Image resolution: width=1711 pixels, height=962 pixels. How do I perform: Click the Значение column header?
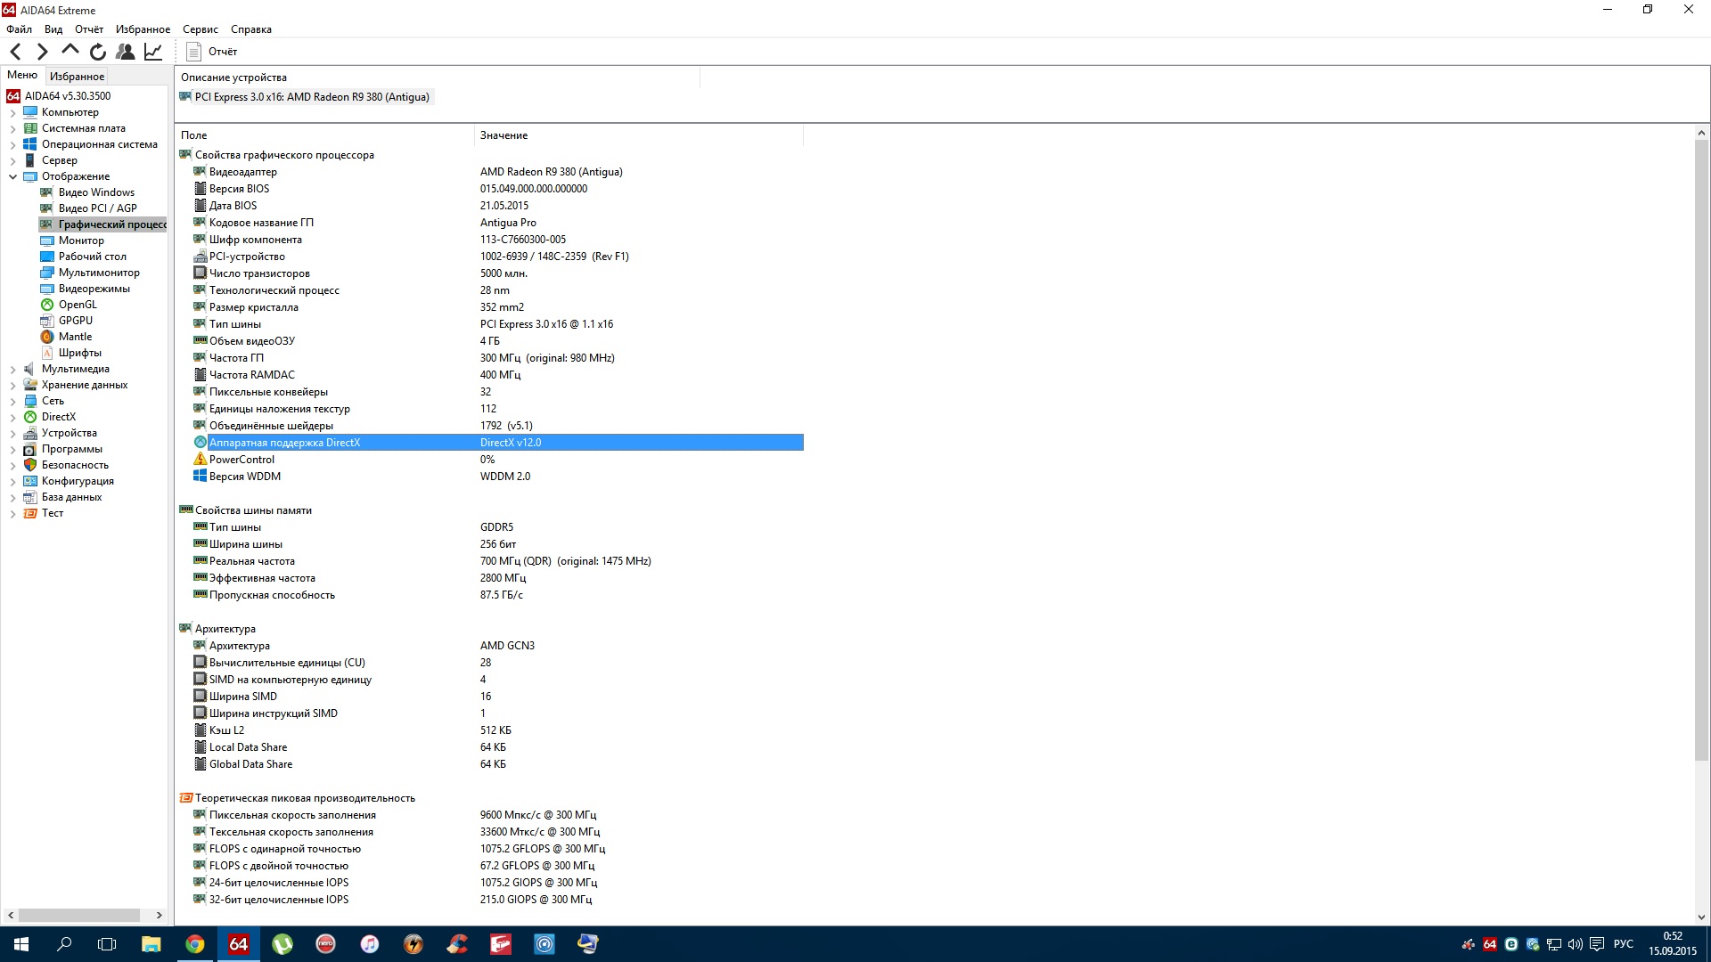pyautogui.click(x=503, y=135)
